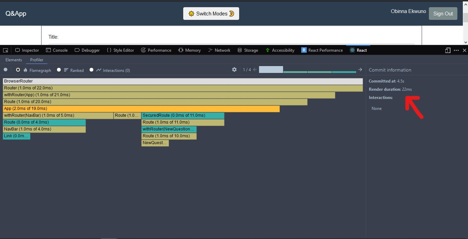This screenshot has height=239, width=468.
Task: Click the Switch Modes button
Action: 211,13
